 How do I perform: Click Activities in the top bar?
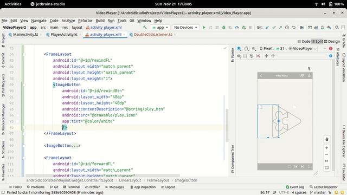(13, 4)
